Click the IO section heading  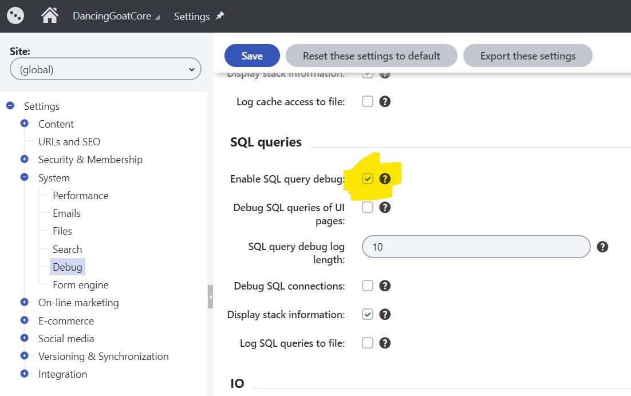[237, 383]
